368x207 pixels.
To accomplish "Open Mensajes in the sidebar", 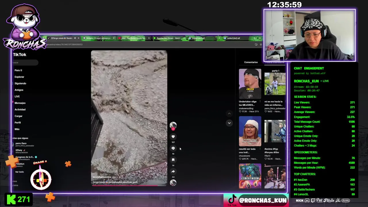I will pyautogui.click(x=20, y=103).
